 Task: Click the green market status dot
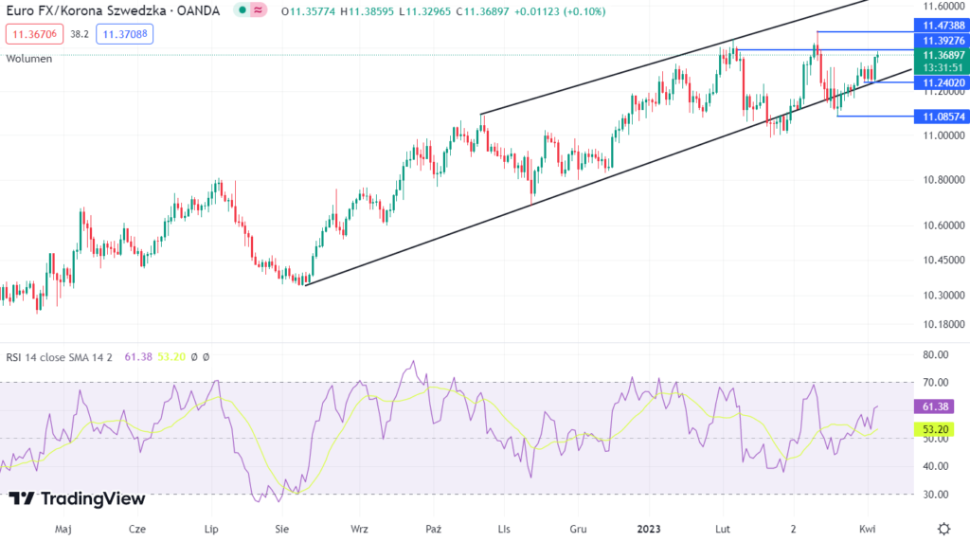point(242,10)
